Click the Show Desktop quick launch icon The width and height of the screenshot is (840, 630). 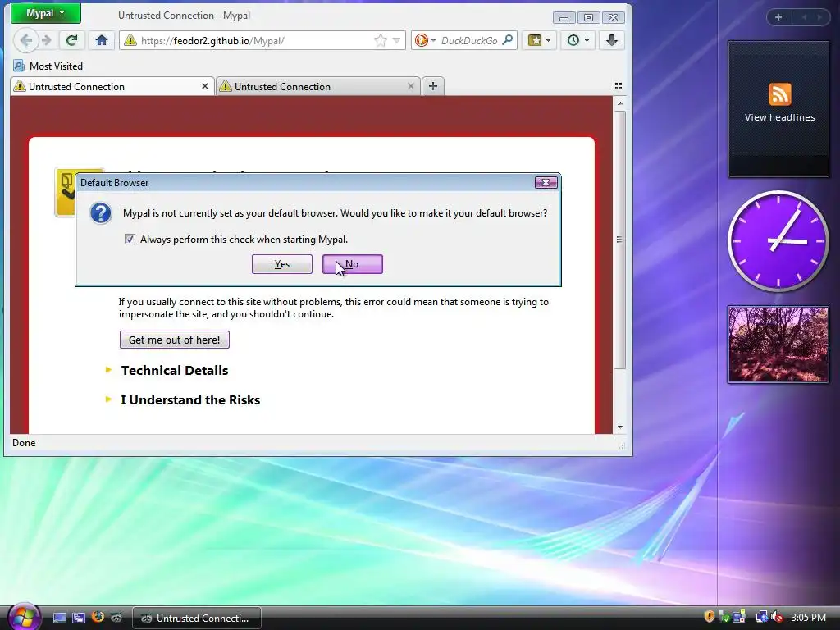pos(60,618)
